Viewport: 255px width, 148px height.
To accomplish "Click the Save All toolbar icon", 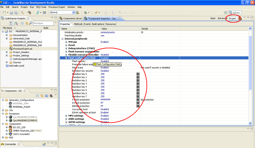I will [x=16, y=13].
